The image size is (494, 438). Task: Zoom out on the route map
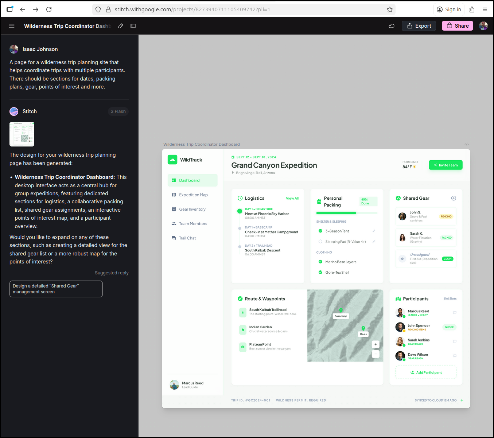[376, 354]
